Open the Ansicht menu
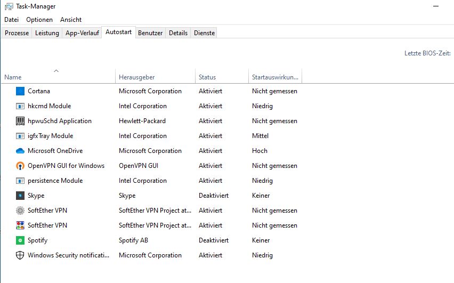This screenshot has width=454, height=283. (x=71, y=20)
